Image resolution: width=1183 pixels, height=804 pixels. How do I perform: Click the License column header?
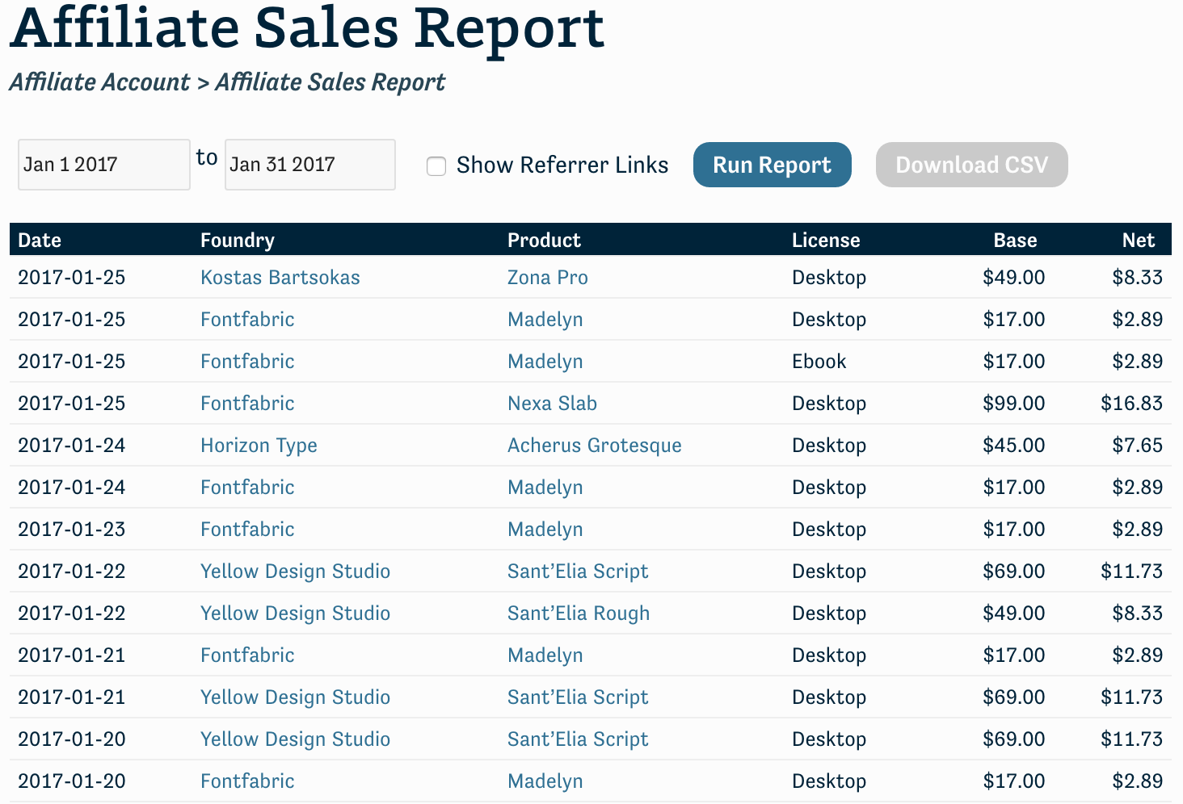pos(826,241)
